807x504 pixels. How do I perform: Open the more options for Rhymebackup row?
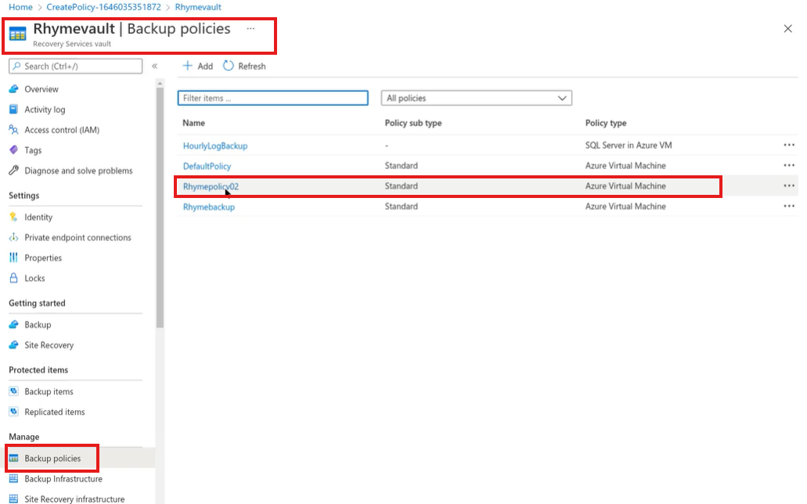pyautogui.click(x=789, y=206)
